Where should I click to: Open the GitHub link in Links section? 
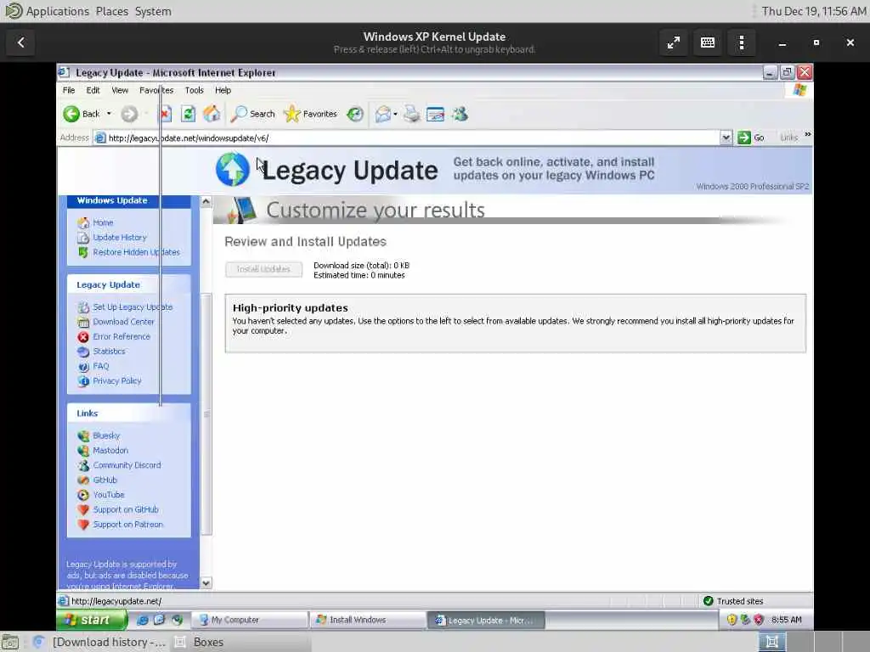click(105, 481)
